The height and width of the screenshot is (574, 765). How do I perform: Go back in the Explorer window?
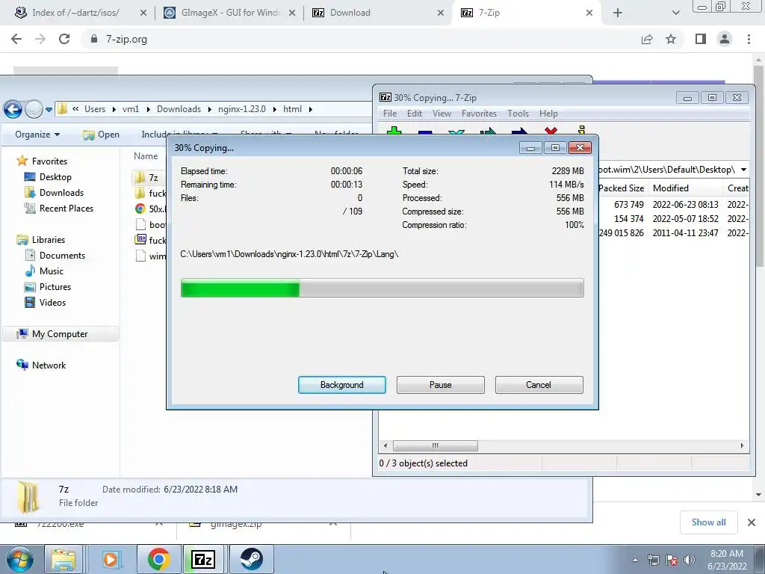point(13,109)
